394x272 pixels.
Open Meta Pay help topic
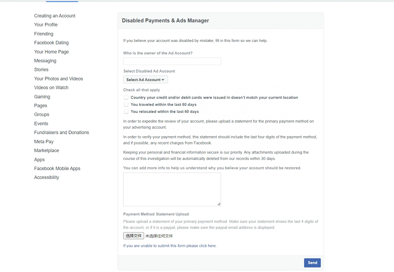pyautogui.click(x=44, y=141)
